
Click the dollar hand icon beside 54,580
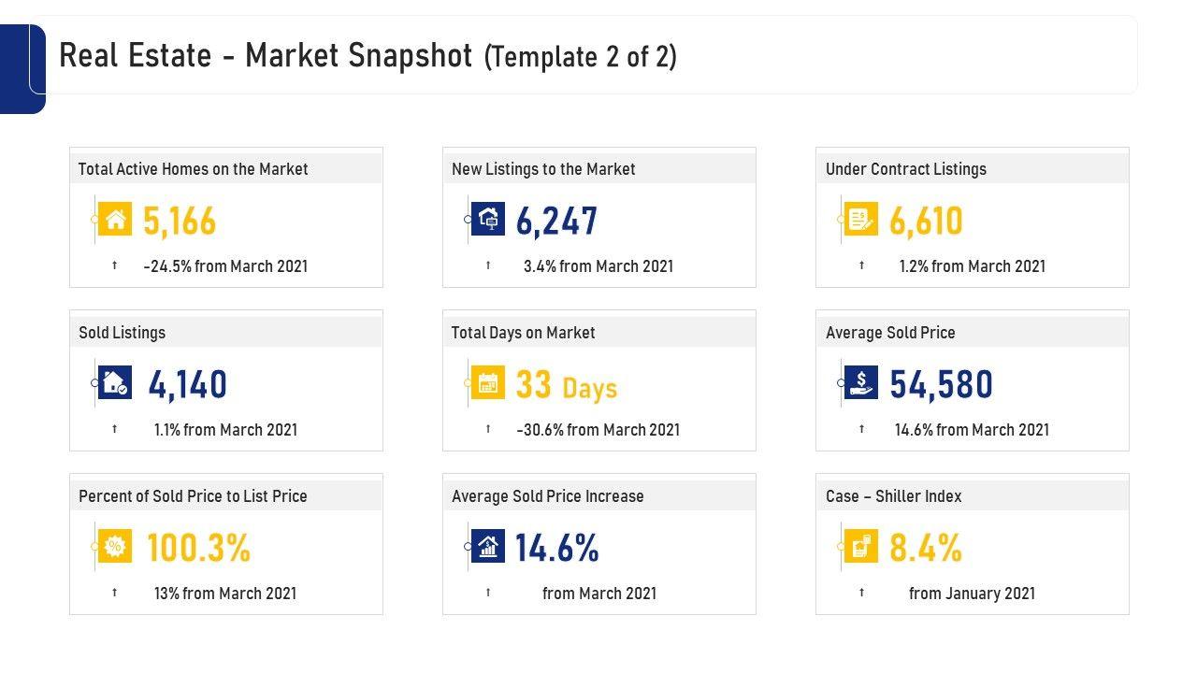click(x=861, y=383)
